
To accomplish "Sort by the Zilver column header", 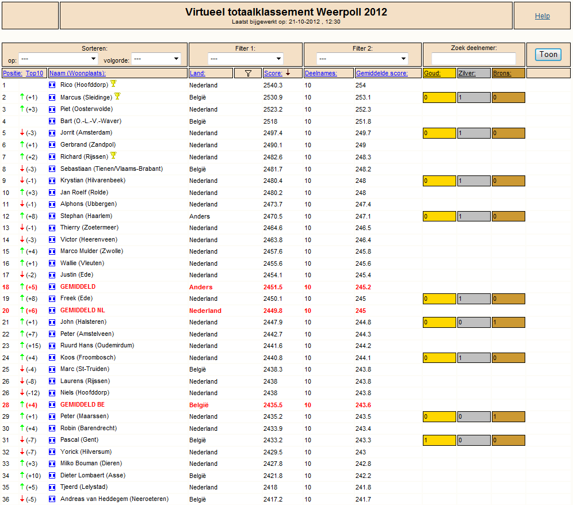I will pos(467,73).
